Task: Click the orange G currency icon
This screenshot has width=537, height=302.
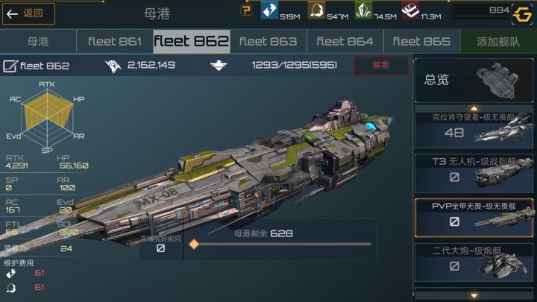Action: pyautogui.click(x=522, y=14)
